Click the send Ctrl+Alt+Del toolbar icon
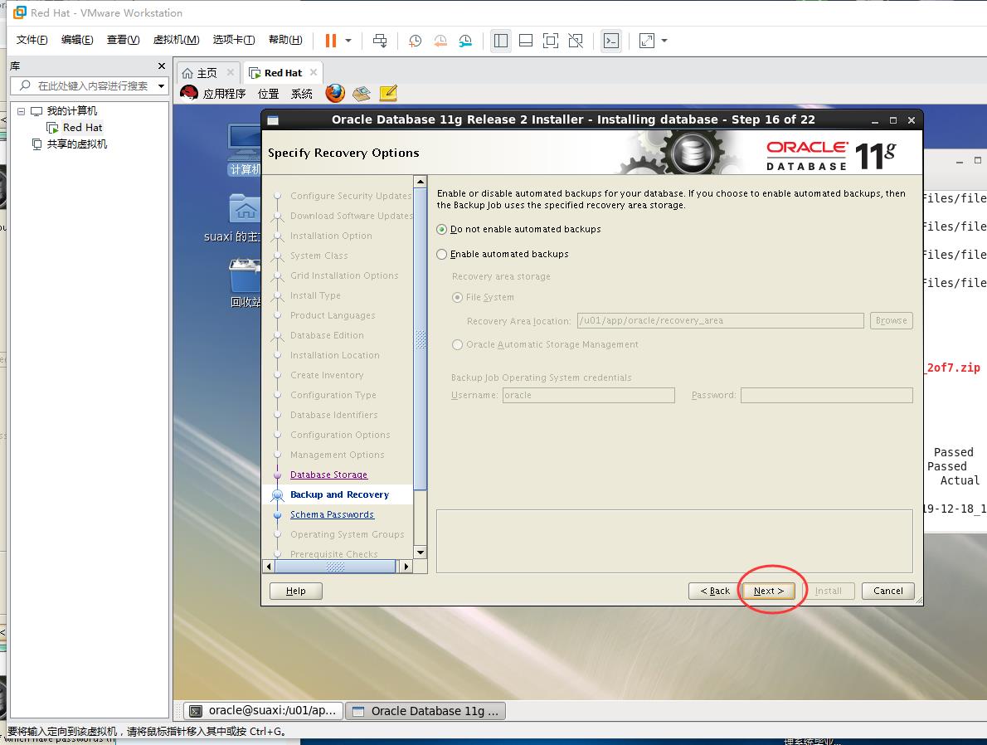The width and height of the screenshot is (987, 745). [380, 41]
